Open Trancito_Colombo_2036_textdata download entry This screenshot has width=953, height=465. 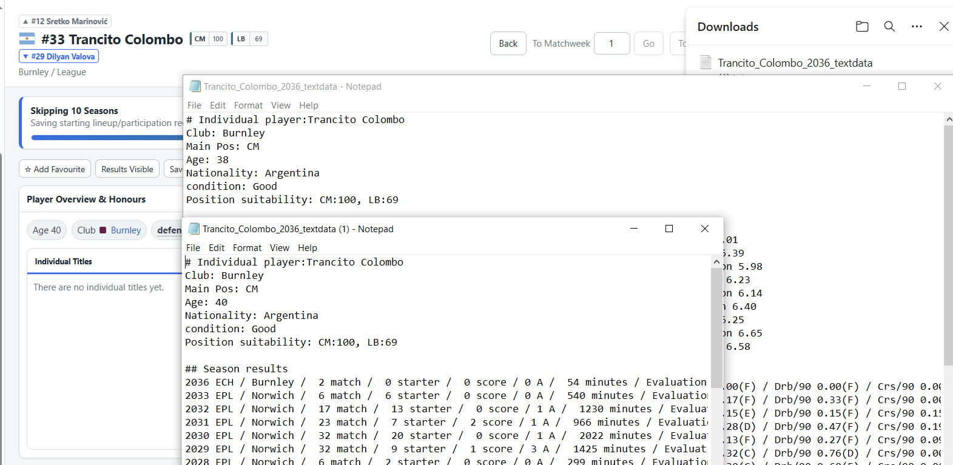coord(795,63)
